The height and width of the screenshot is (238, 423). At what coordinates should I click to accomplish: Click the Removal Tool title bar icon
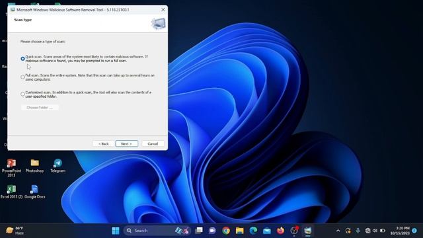(x=13, y=10)
